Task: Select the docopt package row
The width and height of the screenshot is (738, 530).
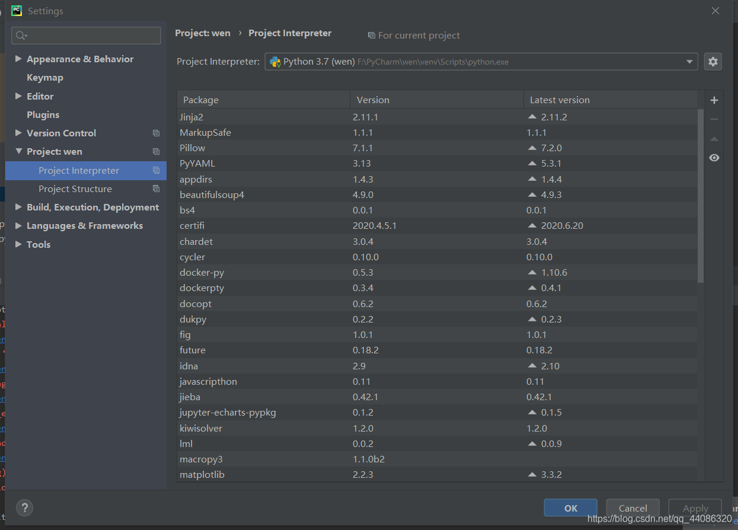Action: (x=437, y=304)
